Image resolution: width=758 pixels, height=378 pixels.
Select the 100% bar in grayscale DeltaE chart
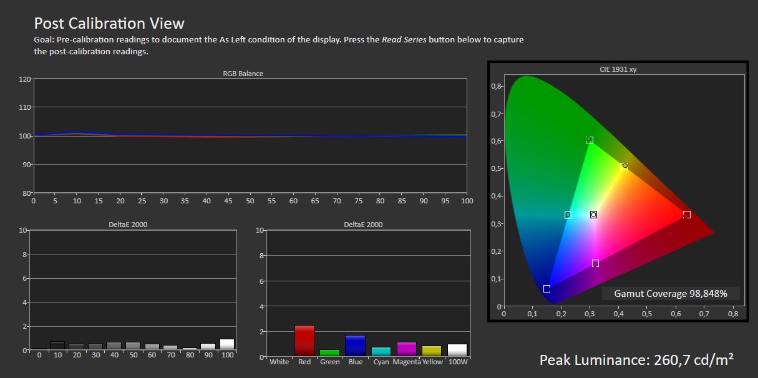[227, 344]
